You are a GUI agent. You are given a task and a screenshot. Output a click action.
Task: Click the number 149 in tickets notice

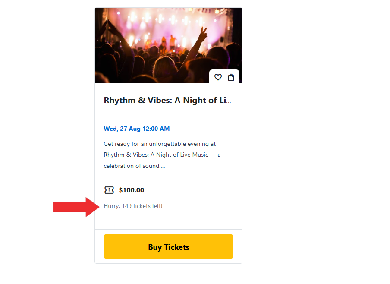tap(126, 206)
